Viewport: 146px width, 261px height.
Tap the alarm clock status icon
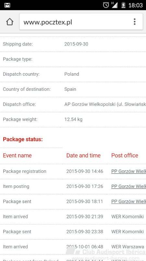click(106, 5)
